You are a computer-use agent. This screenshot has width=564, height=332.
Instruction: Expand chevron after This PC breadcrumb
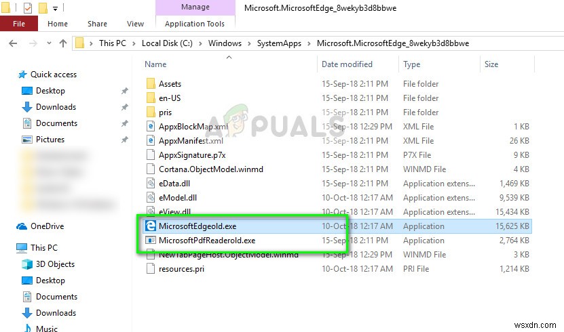pos(134,43)
